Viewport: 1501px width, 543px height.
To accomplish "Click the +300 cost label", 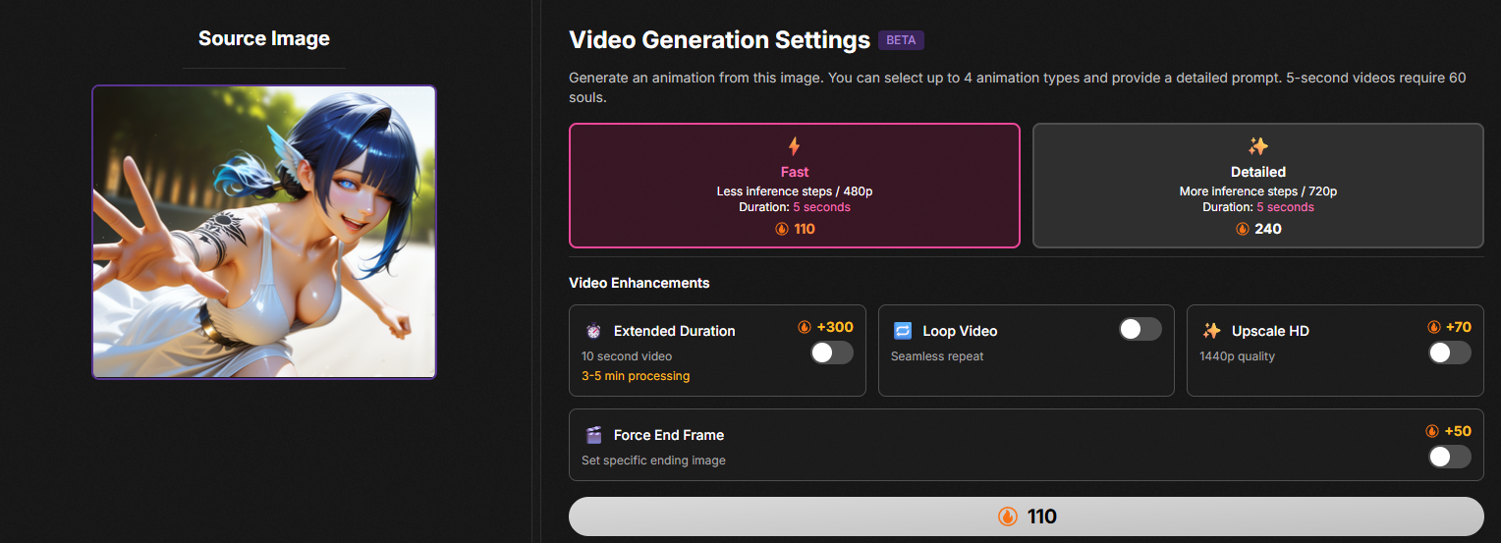I will coord(835,327).
